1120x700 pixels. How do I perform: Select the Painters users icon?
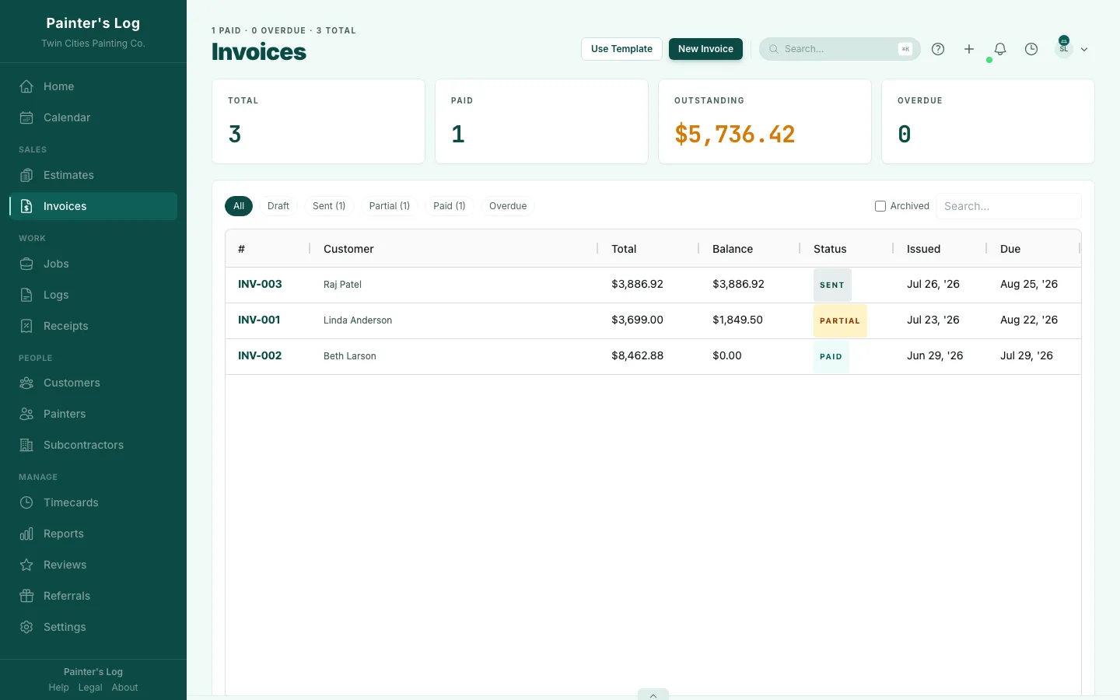point(26,414)
